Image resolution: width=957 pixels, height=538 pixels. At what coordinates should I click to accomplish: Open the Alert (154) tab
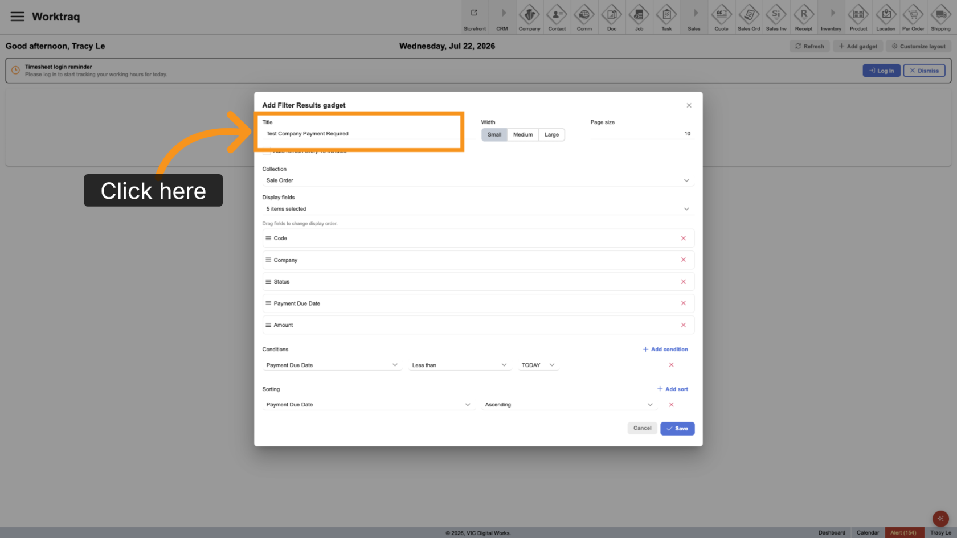tap(903, 533)
